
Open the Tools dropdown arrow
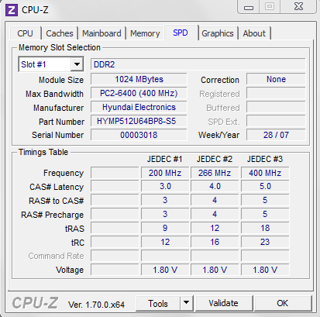tap(186, 302)
